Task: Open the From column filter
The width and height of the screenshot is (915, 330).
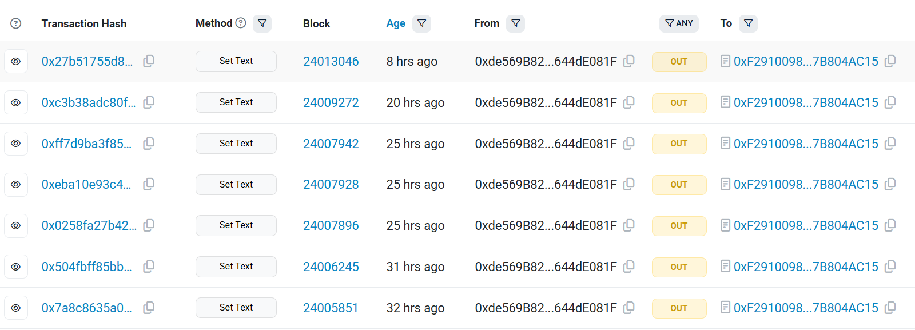Action: [x=515, y=23]
